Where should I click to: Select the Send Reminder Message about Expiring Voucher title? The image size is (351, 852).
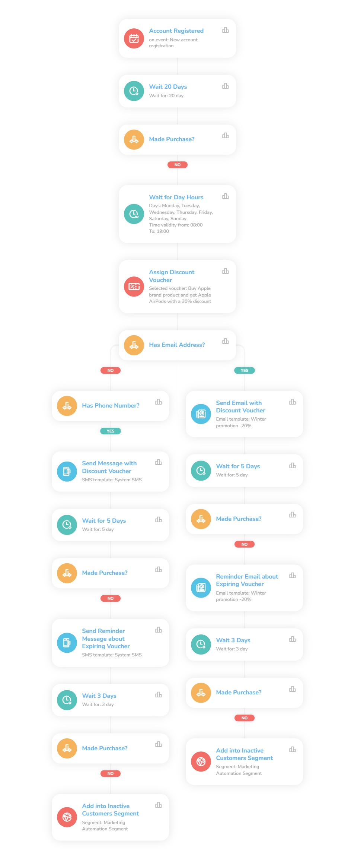(x=106, y=639)
